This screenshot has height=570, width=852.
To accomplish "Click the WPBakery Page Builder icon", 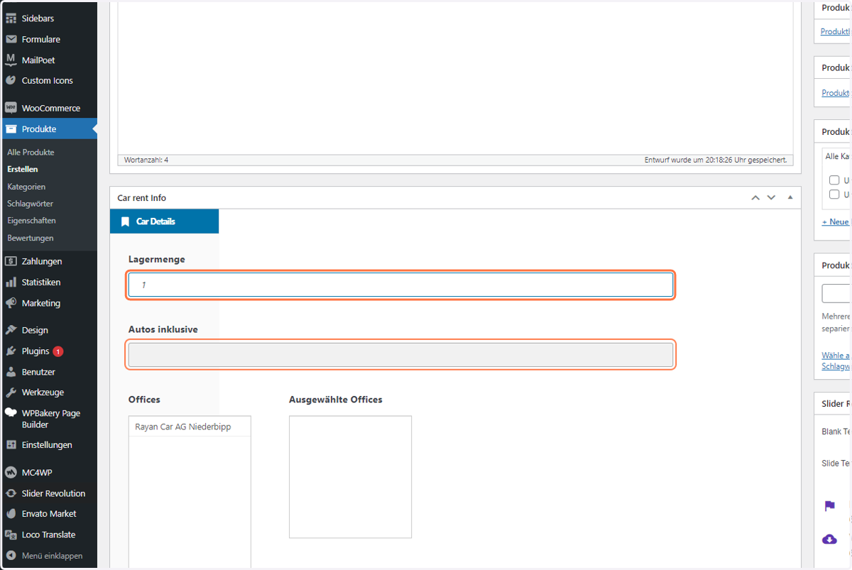I will pos(11,413).
